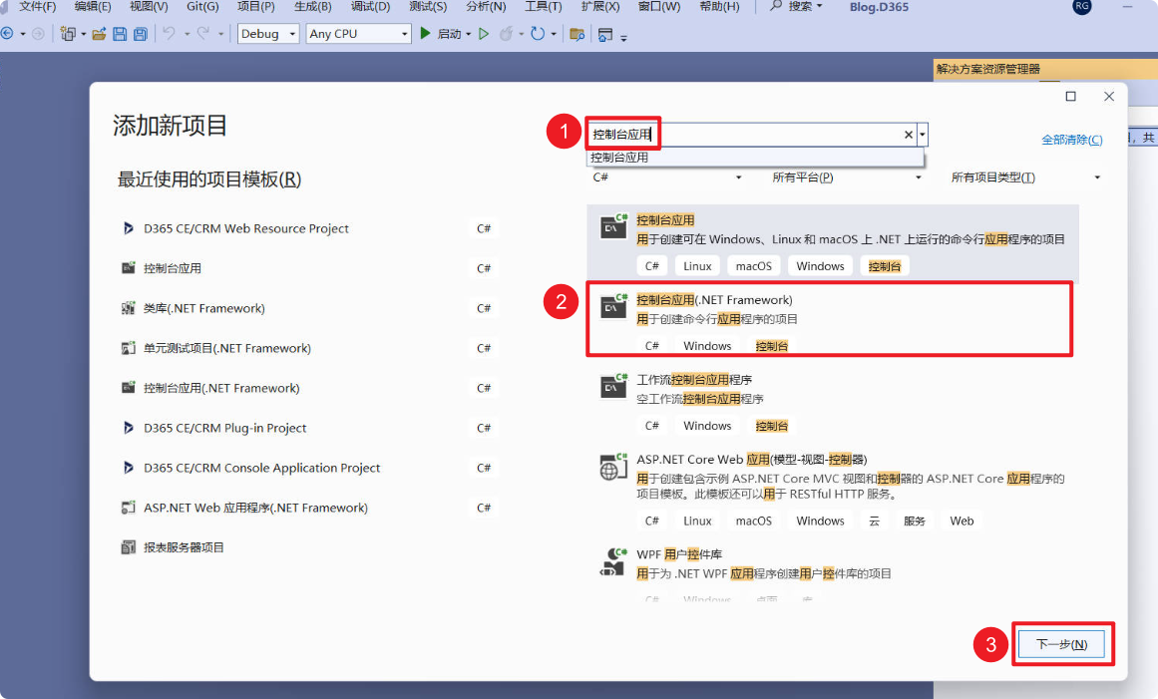Expand the restart button dropdown arrow
Viewport: 1158px width, 699px height.
[554, 35]
